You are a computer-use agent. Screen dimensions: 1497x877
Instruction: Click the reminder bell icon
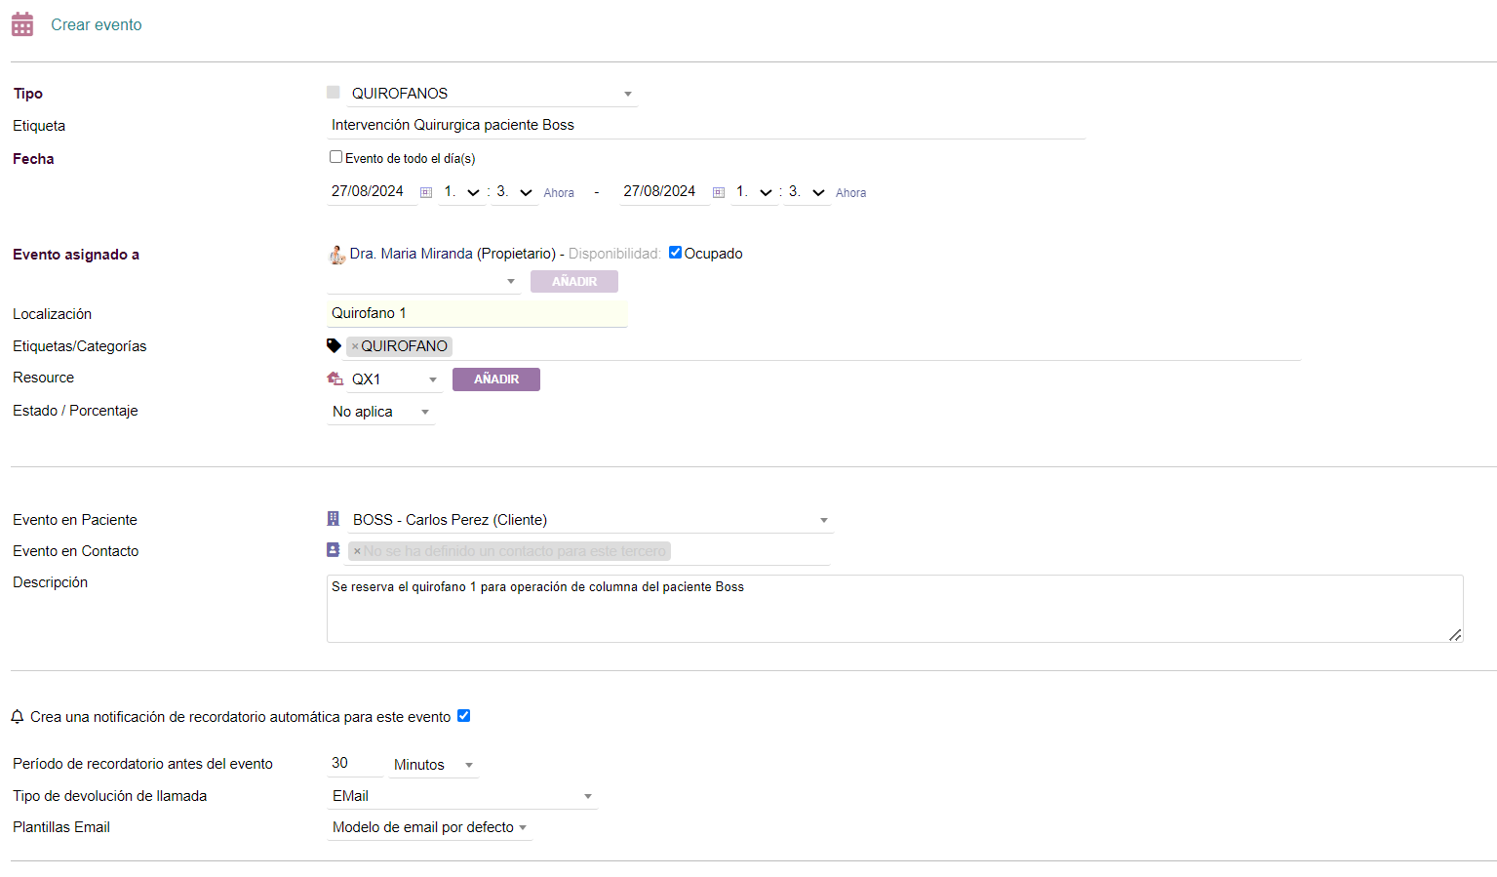pyautogui.click(x=18, y=717)
